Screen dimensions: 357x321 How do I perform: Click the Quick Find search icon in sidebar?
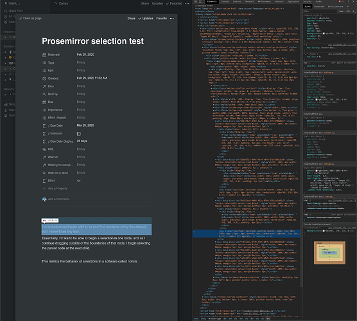pyautogui.click(x=6, y=11)
